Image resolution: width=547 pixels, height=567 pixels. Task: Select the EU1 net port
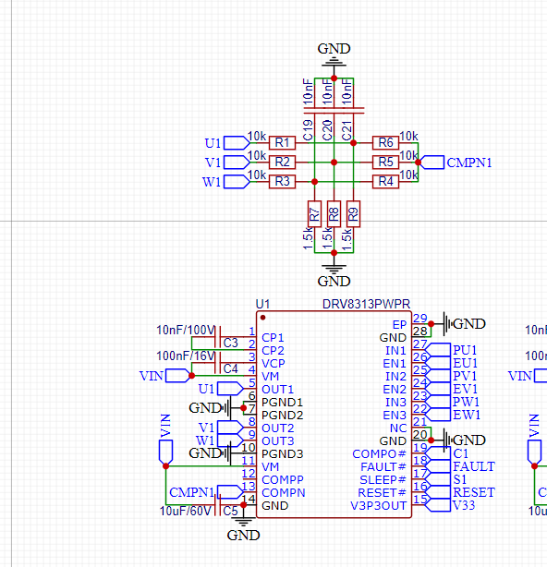pyautogui.click(x=438, y=363)
